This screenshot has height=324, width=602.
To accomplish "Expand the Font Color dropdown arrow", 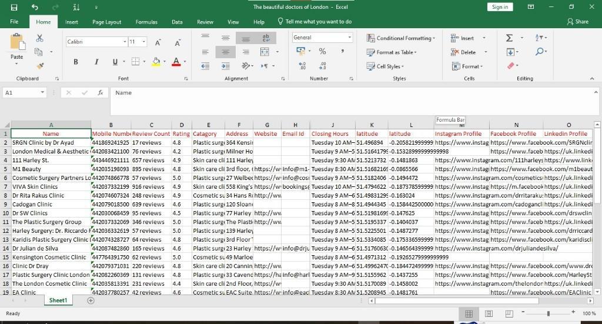I will [x=185, y=61].
